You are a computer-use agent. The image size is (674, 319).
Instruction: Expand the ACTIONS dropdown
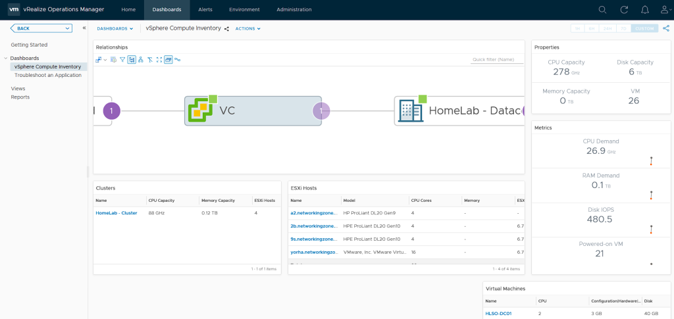[x=247, y=29]
